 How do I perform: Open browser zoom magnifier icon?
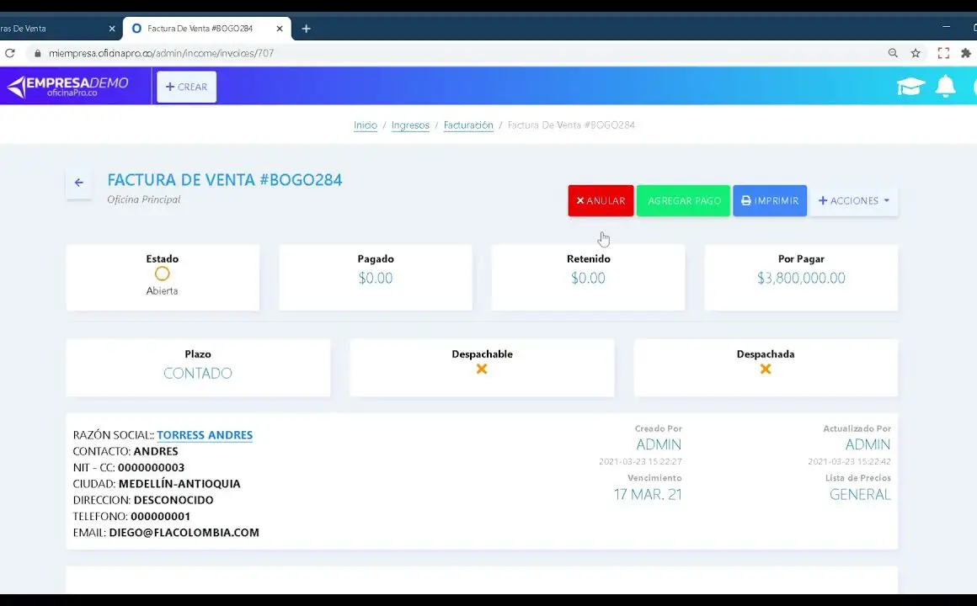893,53
